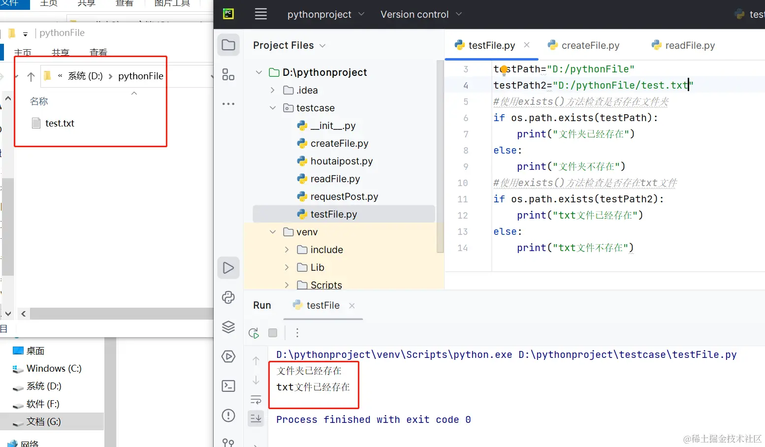This screenshot has height=447, width=765.
Task: Close the testFile.py editor tab
Action: [x=527, y=45]
